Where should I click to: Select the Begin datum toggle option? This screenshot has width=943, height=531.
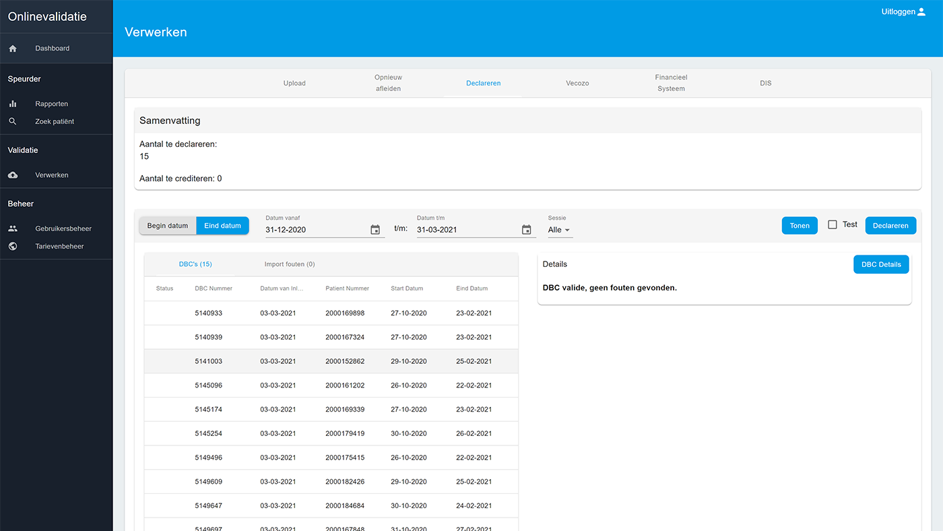tap(168, 226)
